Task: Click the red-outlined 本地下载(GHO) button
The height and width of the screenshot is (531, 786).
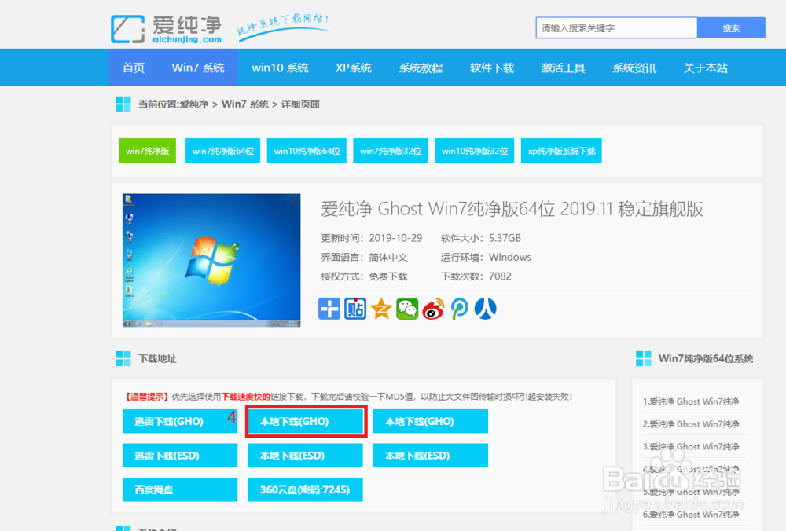Action: pyautogui.click(x=306, y=421)
